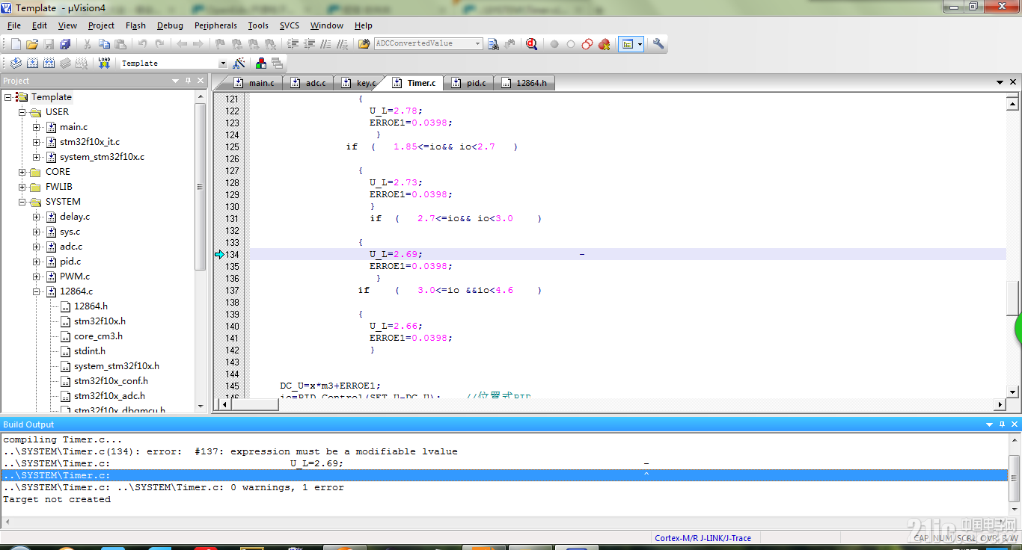Close the Project panel
This screenshot has width=1022, height=550.
tap(201, 81)
